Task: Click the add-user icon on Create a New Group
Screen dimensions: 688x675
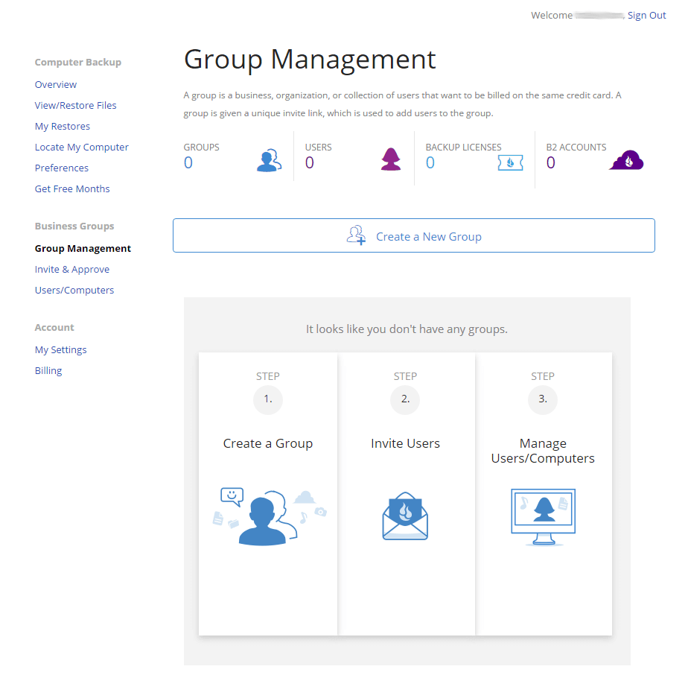Action: (x=357, y=236)
